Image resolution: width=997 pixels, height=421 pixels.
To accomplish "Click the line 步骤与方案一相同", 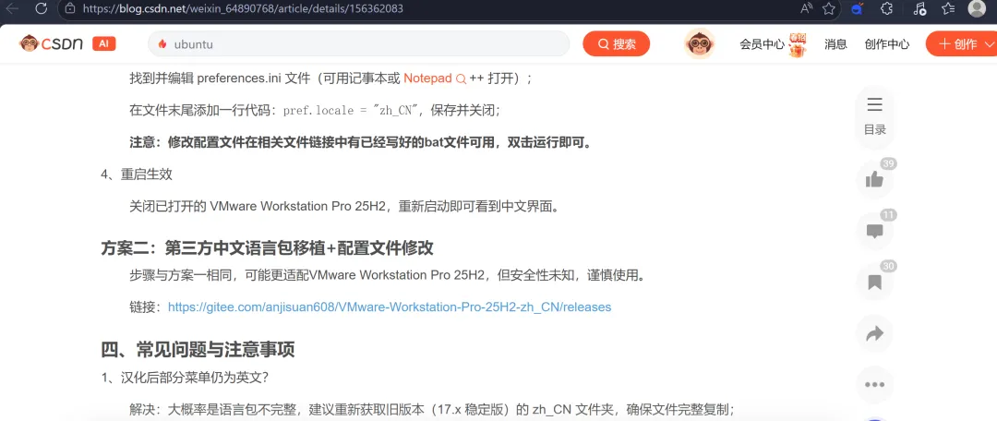I will 390,276.
